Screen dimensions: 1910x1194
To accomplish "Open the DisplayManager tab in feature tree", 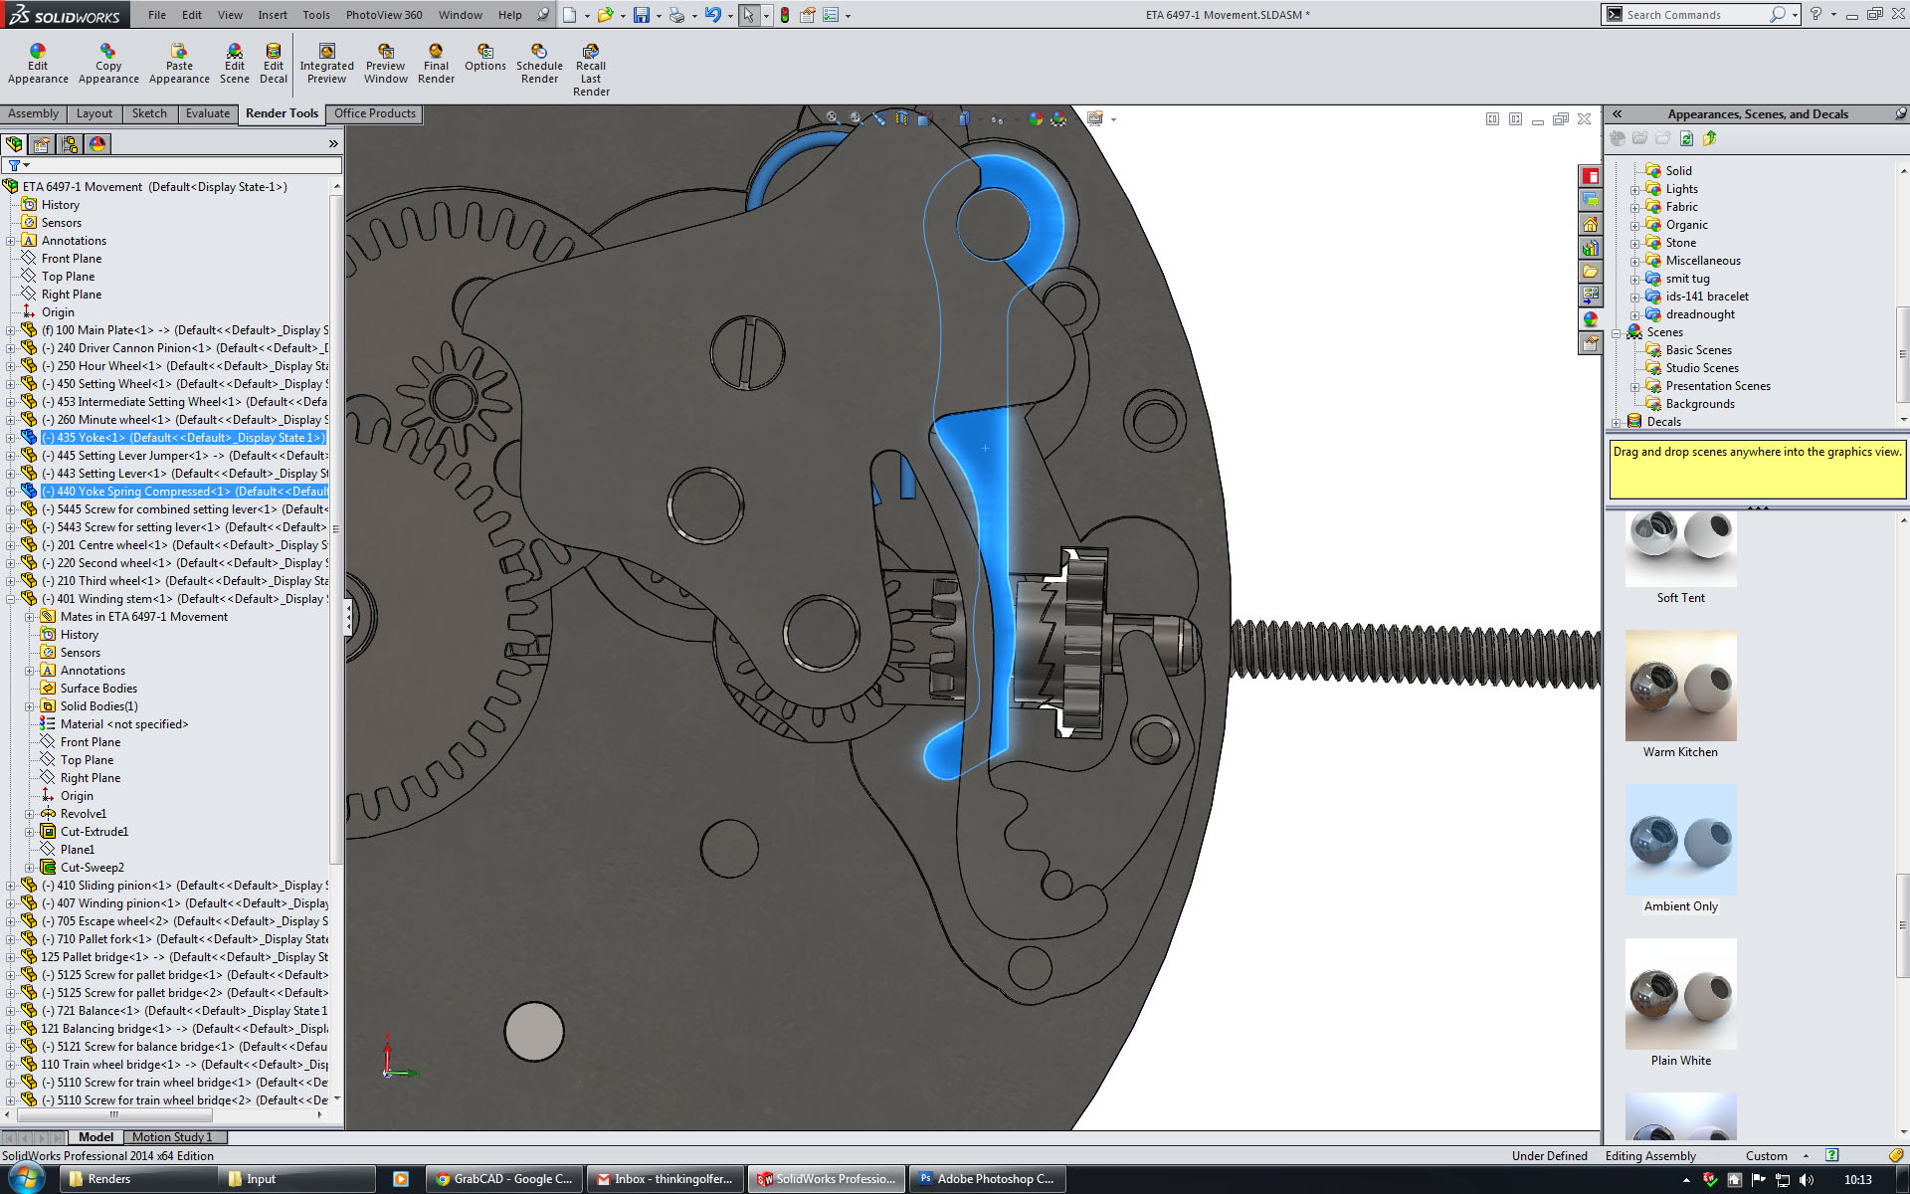I will 97,144.
